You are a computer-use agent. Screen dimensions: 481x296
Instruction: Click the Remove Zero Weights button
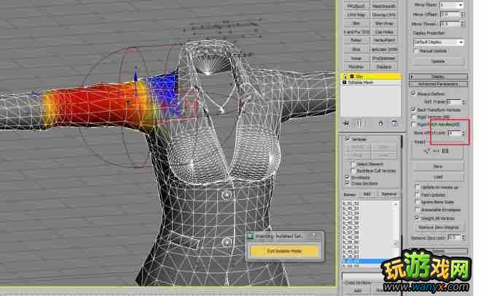(x=437, y=228)
